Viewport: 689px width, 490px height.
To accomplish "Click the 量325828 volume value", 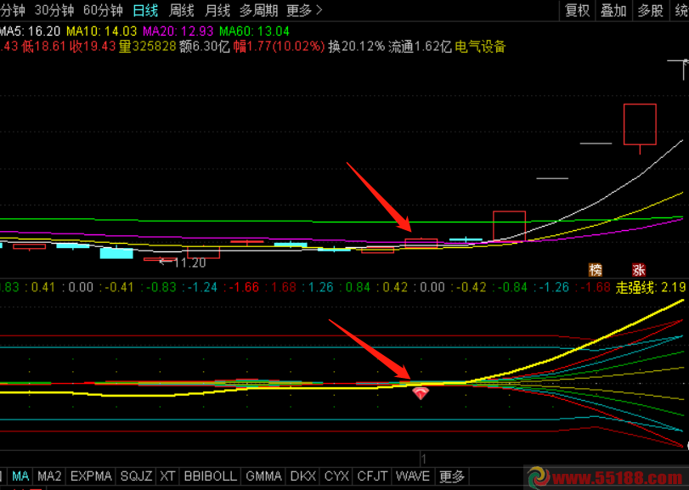I will click(148, 46).
